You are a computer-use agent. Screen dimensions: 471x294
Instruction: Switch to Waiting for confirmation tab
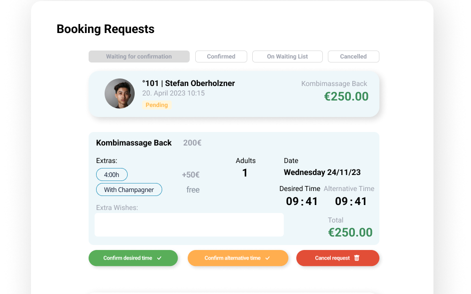click(139, 56)
